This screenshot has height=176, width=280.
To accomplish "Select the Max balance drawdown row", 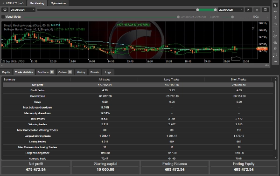I will click(x=138, y=108).
